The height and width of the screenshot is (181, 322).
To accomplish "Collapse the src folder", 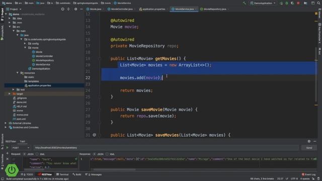I will (10, 27).
